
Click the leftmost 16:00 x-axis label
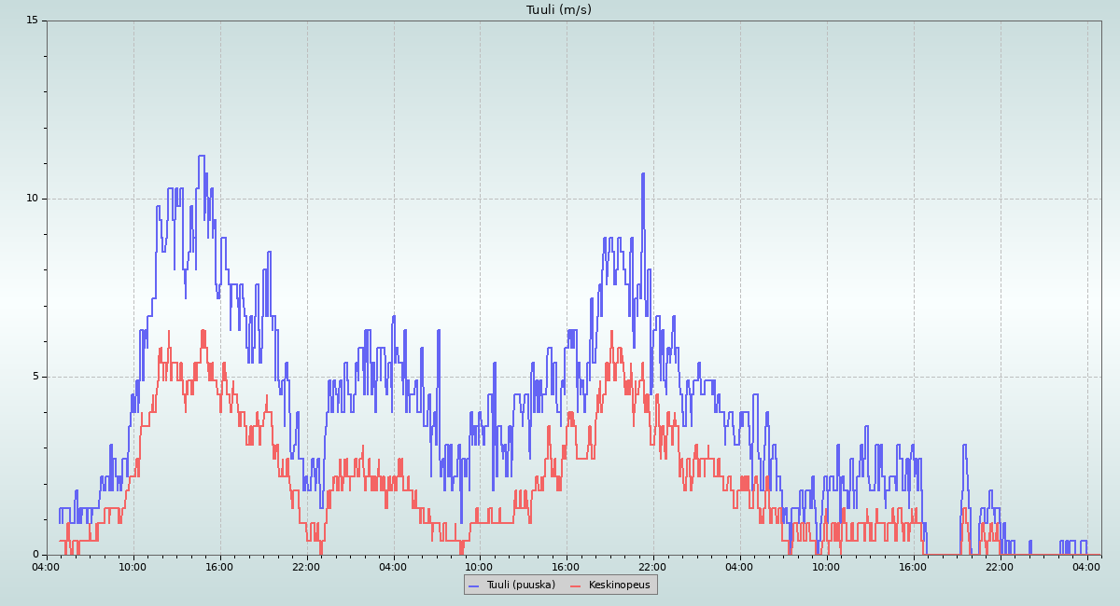pos(220,566)
